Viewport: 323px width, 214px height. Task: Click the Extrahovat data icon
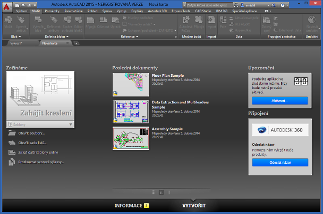(x=275, y=30)
